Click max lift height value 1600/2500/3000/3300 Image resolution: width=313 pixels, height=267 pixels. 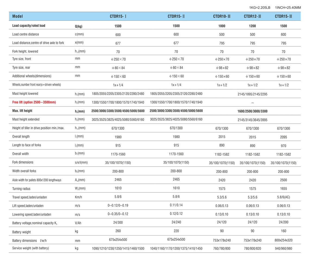click(x=252, y=111)
